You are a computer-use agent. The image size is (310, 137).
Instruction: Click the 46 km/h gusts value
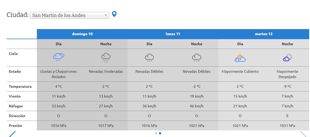tap(197, 106)
